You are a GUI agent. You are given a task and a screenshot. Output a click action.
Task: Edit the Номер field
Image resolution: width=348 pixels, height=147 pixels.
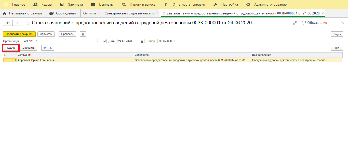(170, 41)
